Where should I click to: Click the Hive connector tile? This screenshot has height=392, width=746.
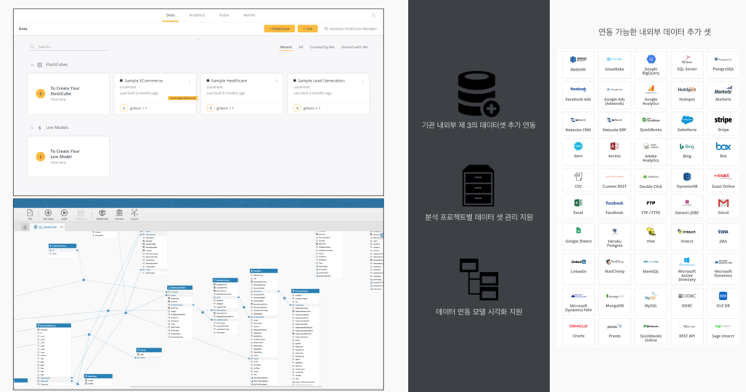[x=651, y=237]
